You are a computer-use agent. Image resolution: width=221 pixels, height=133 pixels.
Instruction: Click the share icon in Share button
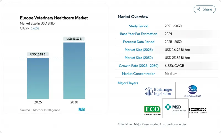199,9
